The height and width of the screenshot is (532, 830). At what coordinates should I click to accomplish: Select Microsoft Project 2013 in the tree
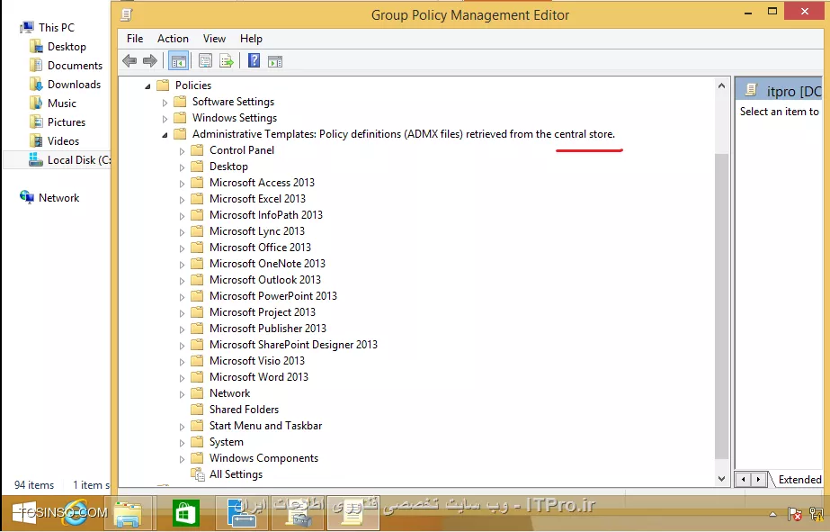(262, 312)
